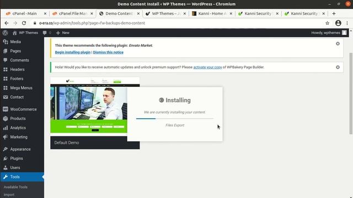The height and width of the screenshot is (198, 353).
Task: Open Mega Menus in the sidebar
Action: pos(22,88)
